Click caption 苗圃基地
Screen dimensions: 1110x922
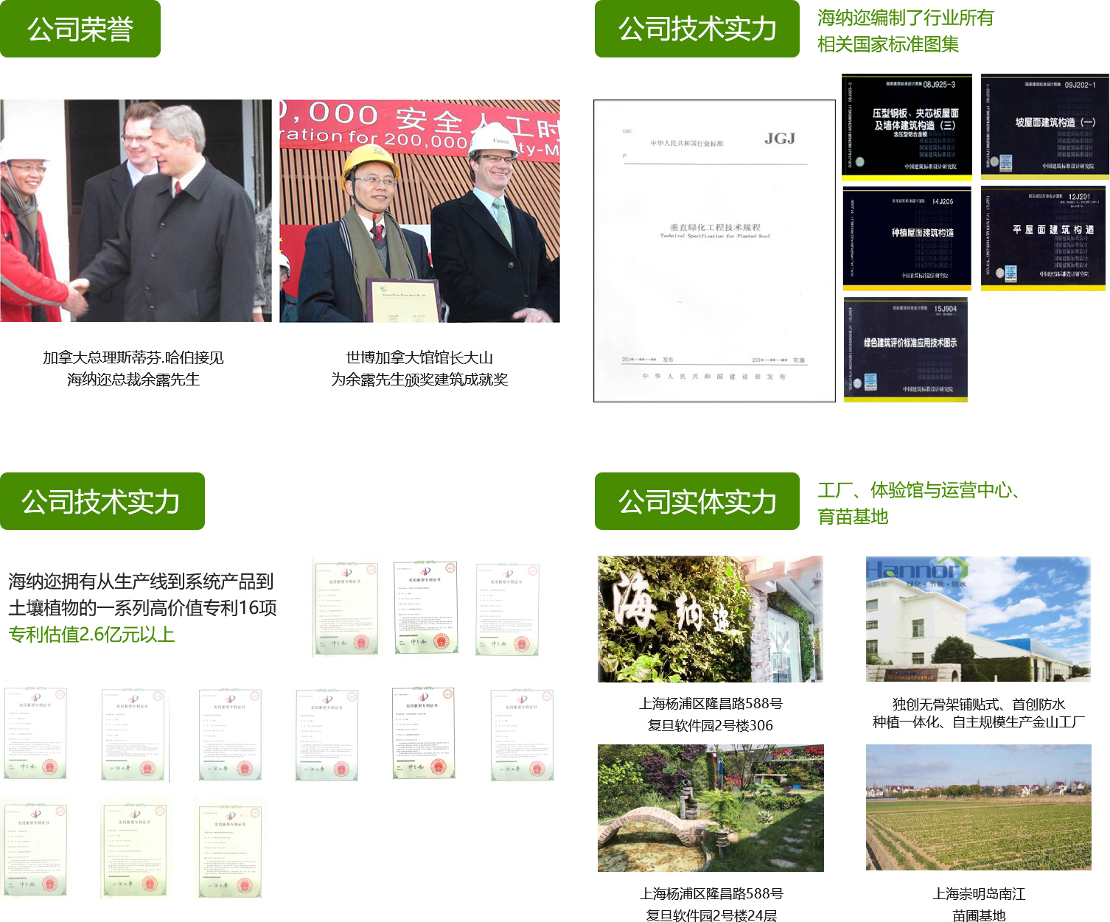coord(979,915)
